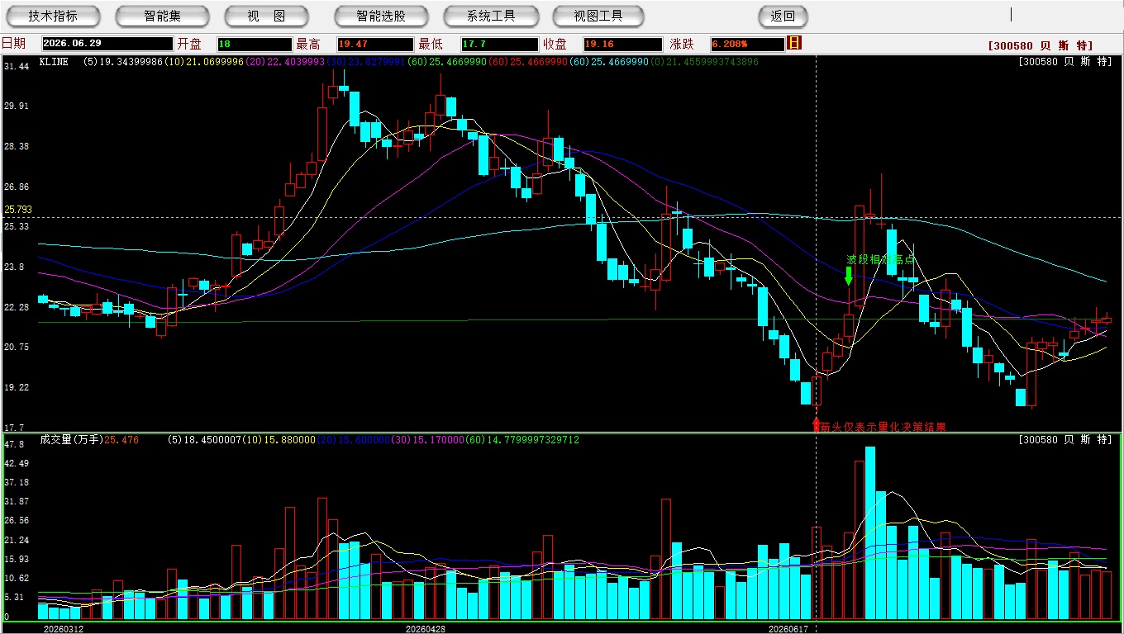Click the 返回 back button
1124x634 pixels.
tap(783, 16)
